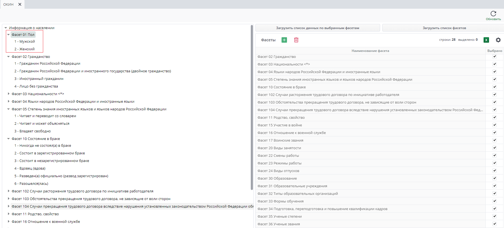Screen dimensions: 504x228
Task: Close the ОКИН tab
Action: (x=20, y=4)
